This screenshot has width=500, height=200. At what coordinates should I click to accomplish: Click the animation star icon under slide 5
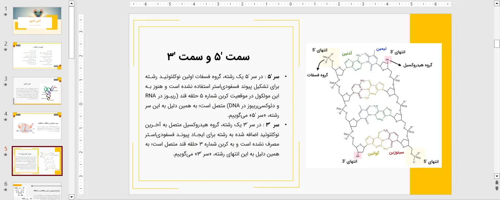click(5, 155)
